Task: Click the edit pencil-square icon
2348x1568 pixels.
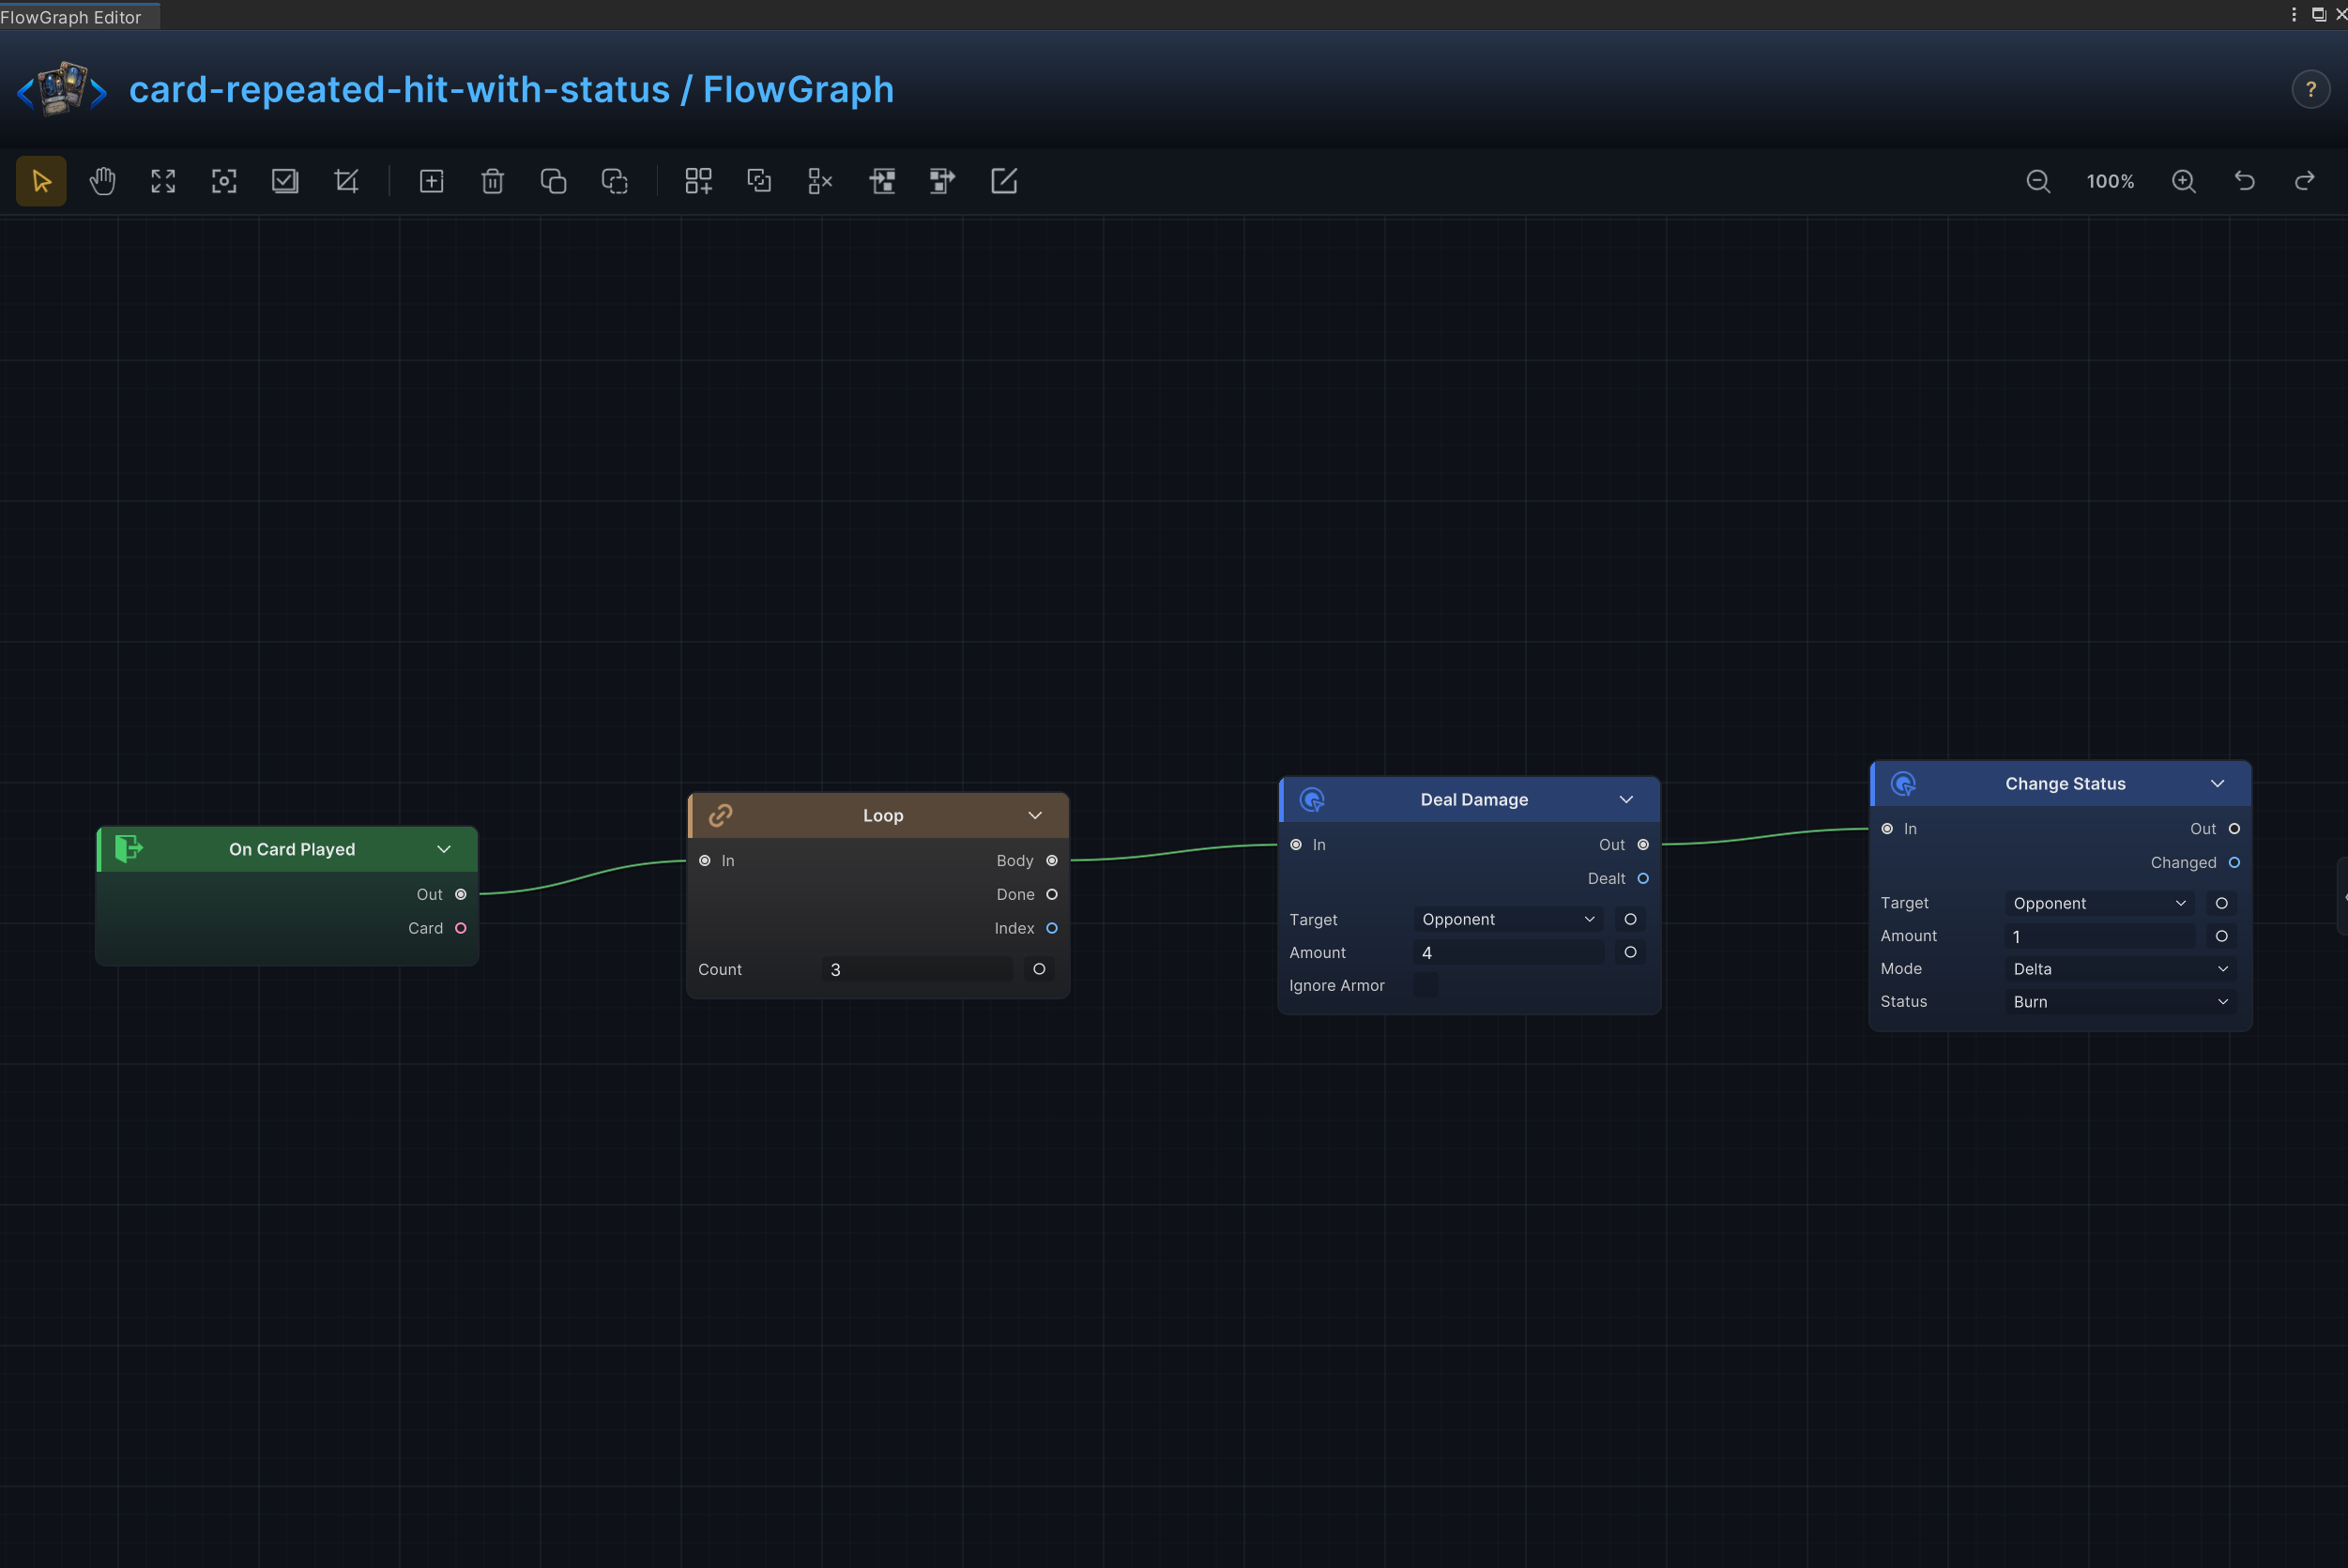Action: (x=1004, y=181)
